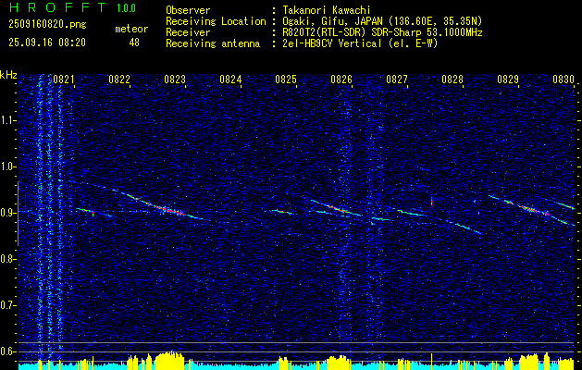Click the 'Observer' field label
This screenshot has width=582, height=370.
[x=188, y=10]
